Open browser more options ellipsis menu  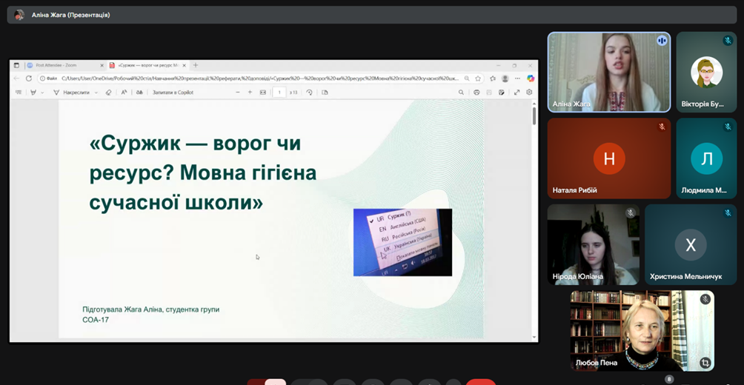(518, 78)
